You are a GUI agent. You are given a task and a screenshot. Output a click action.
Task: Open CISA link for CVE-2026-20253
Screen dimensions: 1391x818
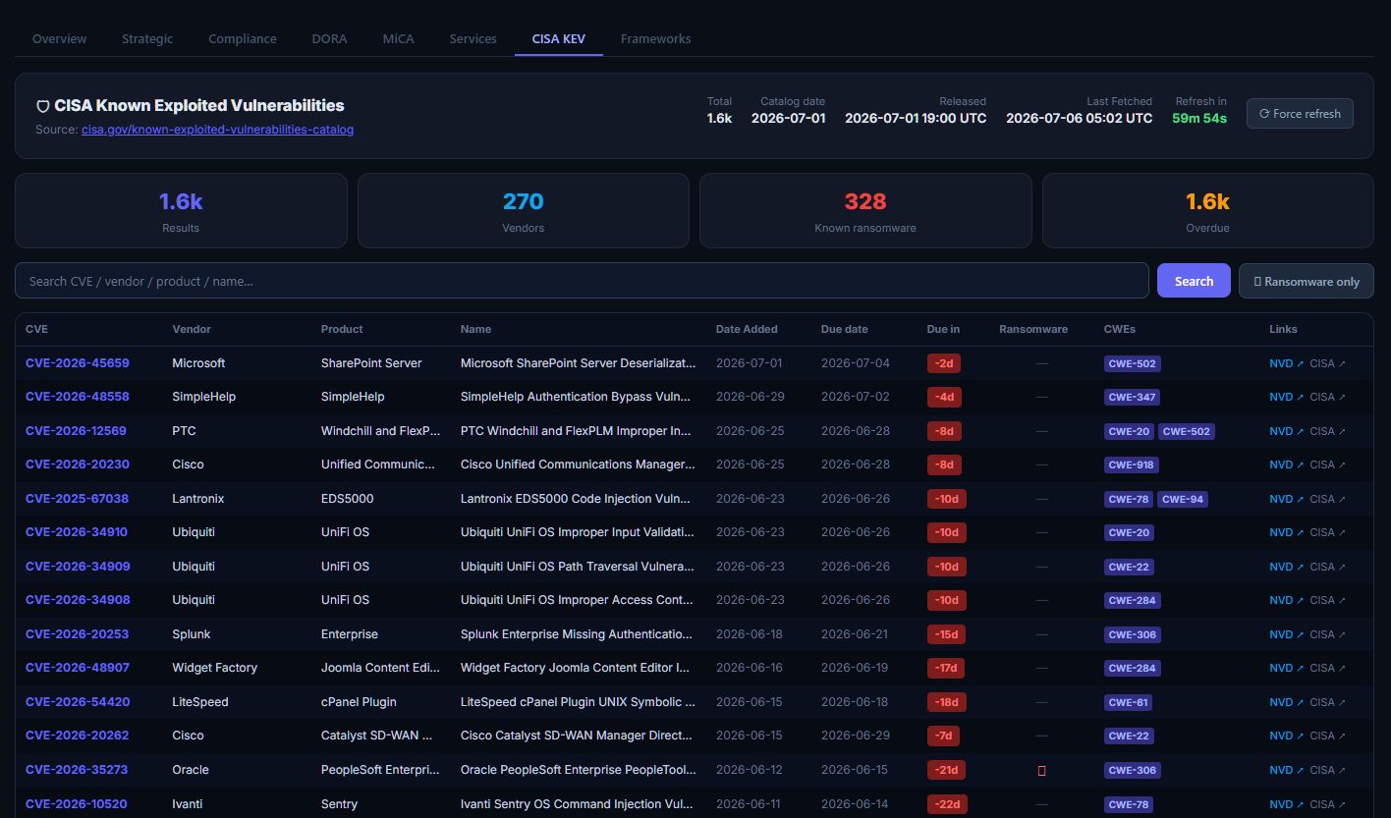pos(1327,634)
